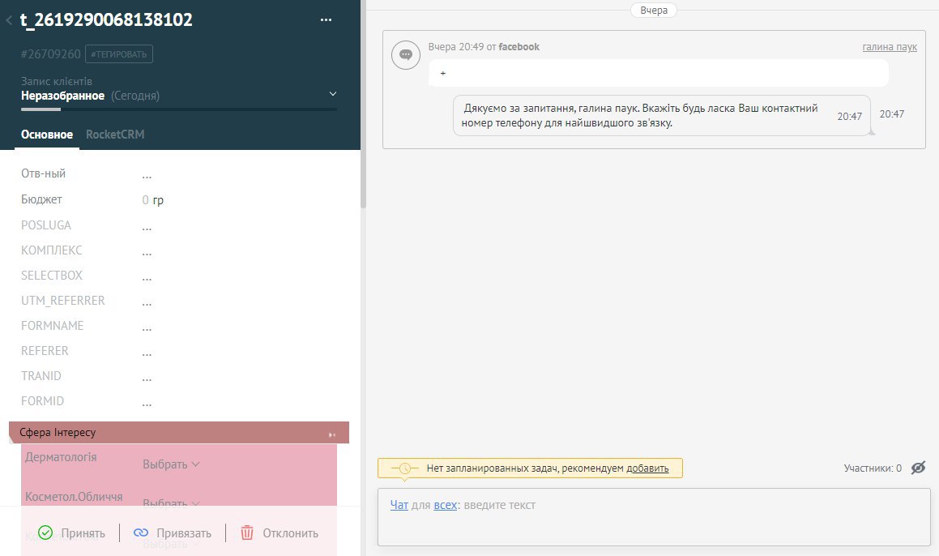939x556 pixels.
Task: Click the left panel vertical scrollbar
Action: pyautogui.click(x=364, y=105)
